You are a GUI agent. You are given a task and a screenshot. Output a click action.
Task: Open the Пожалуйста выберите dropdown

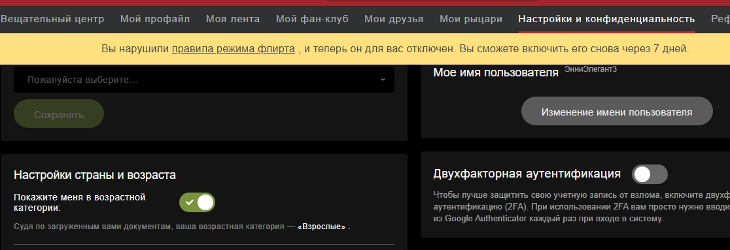click(204, 80)
